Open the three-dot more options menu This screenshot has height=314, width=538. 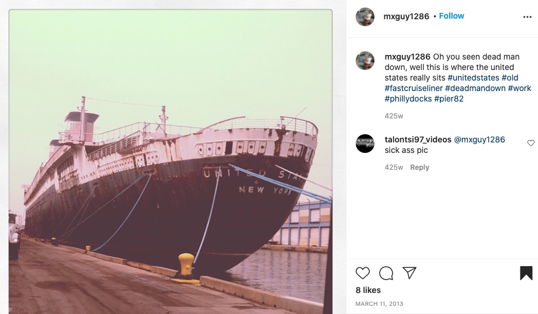tap(527, 17)
